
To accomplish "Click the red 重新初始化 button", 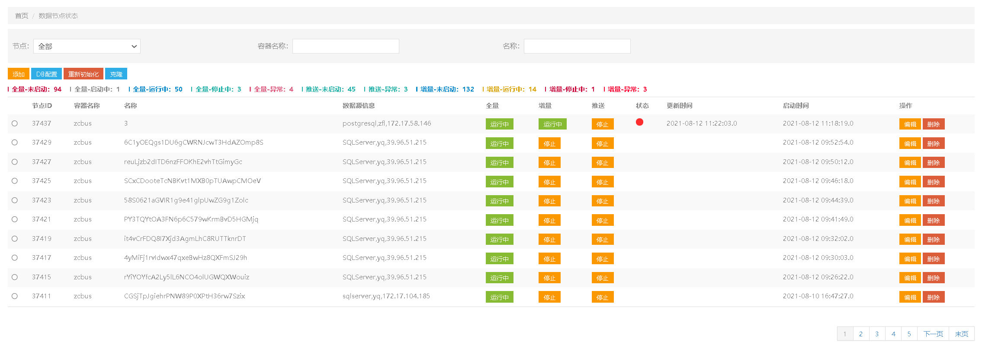I will pyautogui.click(x=83, y=74).
